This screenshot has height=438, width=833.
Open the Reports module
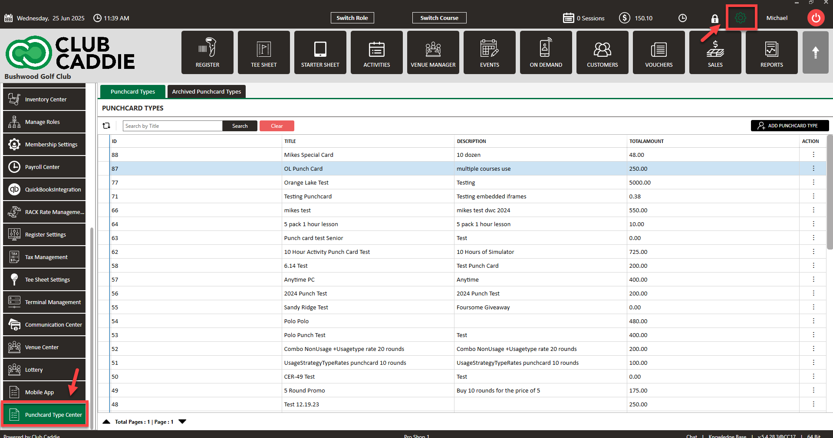(772, 52)
